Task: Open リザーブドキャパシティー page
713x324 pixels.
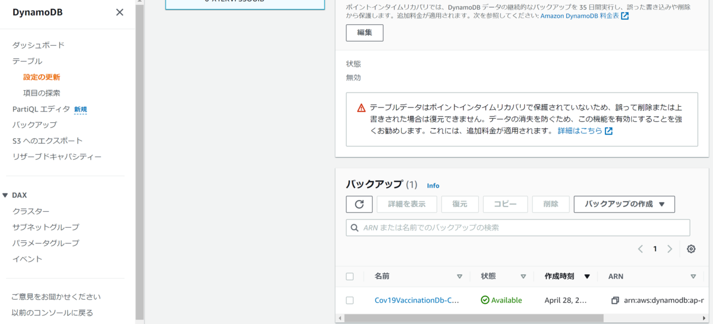Action: (x=57, y=157)
